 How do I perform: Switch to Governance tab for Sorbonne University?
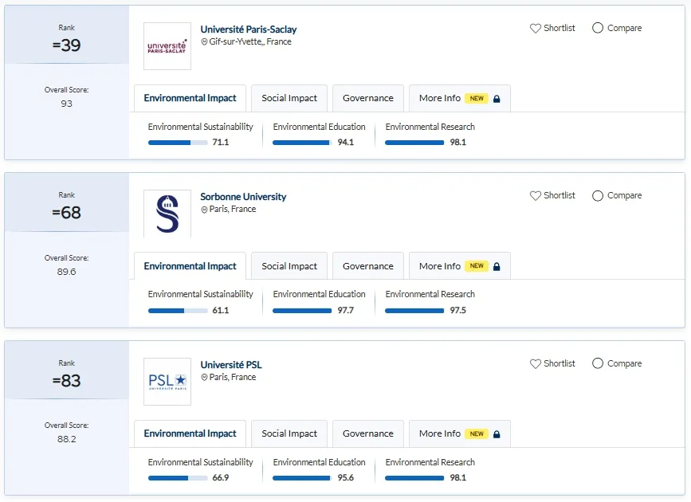click(368, 266)
